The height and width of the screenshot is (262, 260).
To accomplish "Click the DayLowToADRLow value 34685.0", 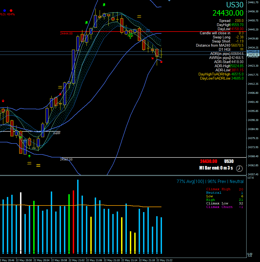I will 237,78.
